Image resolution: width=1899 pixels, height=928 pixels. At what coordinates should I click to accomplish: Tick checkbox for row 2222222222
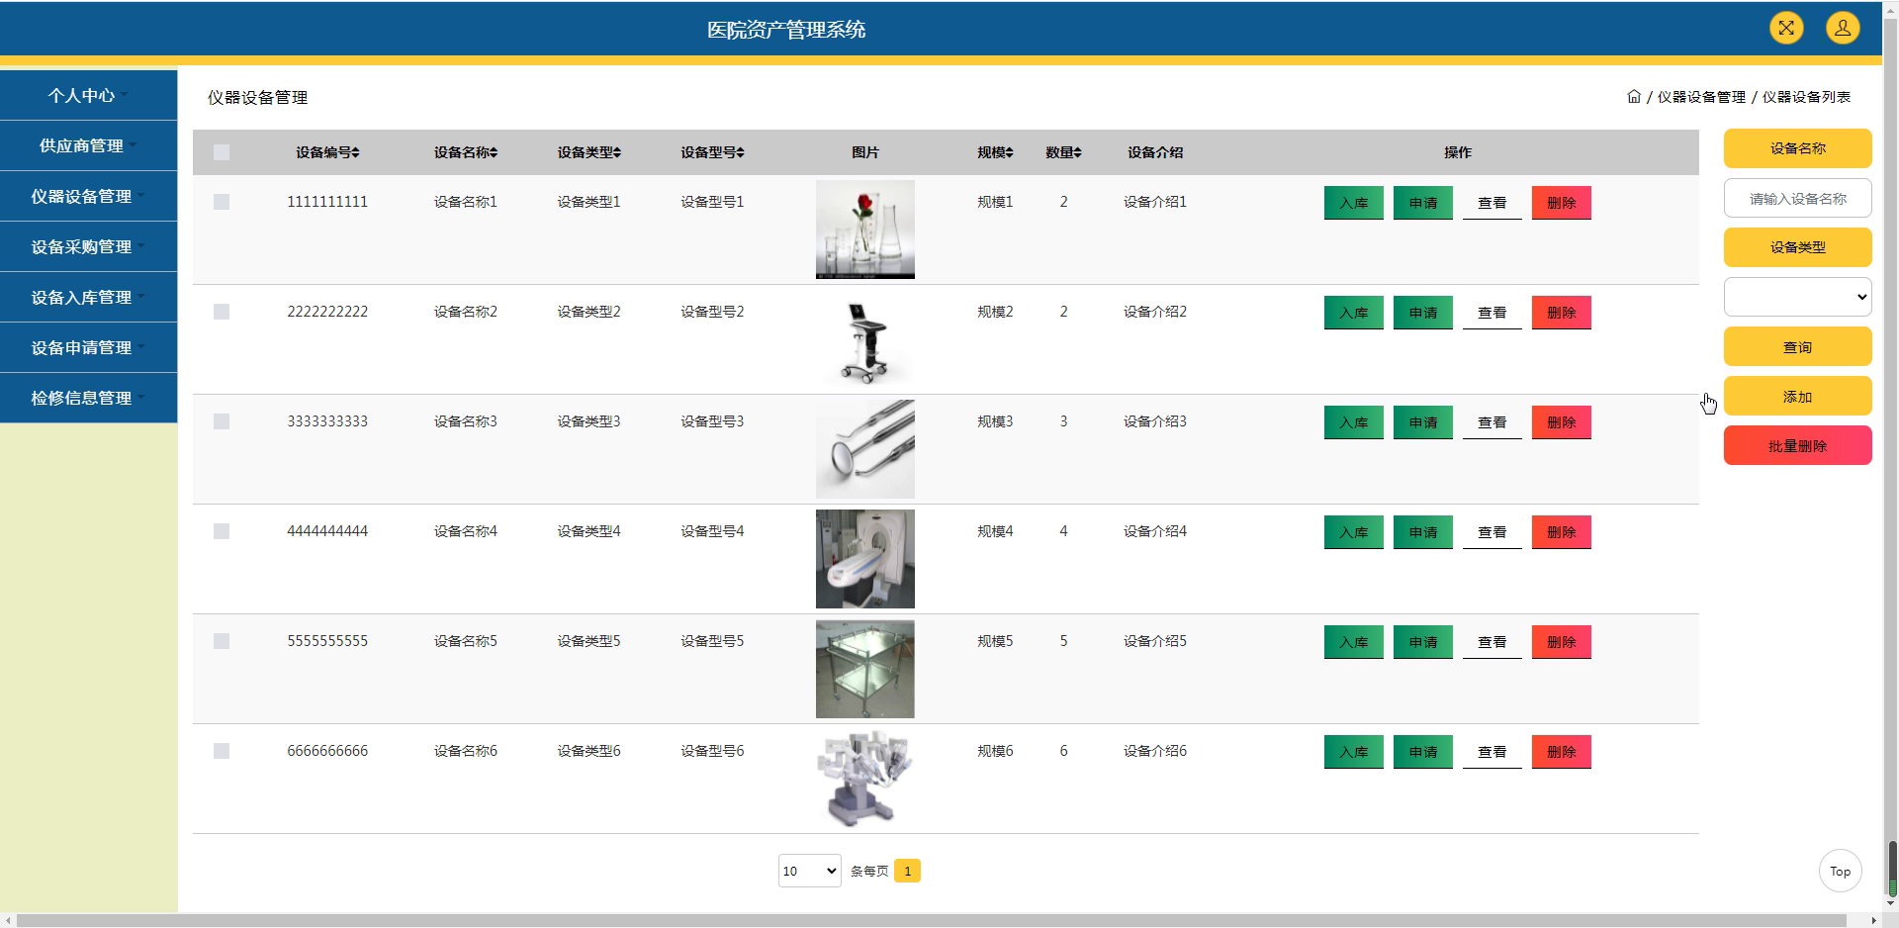[x=222, y=312]
